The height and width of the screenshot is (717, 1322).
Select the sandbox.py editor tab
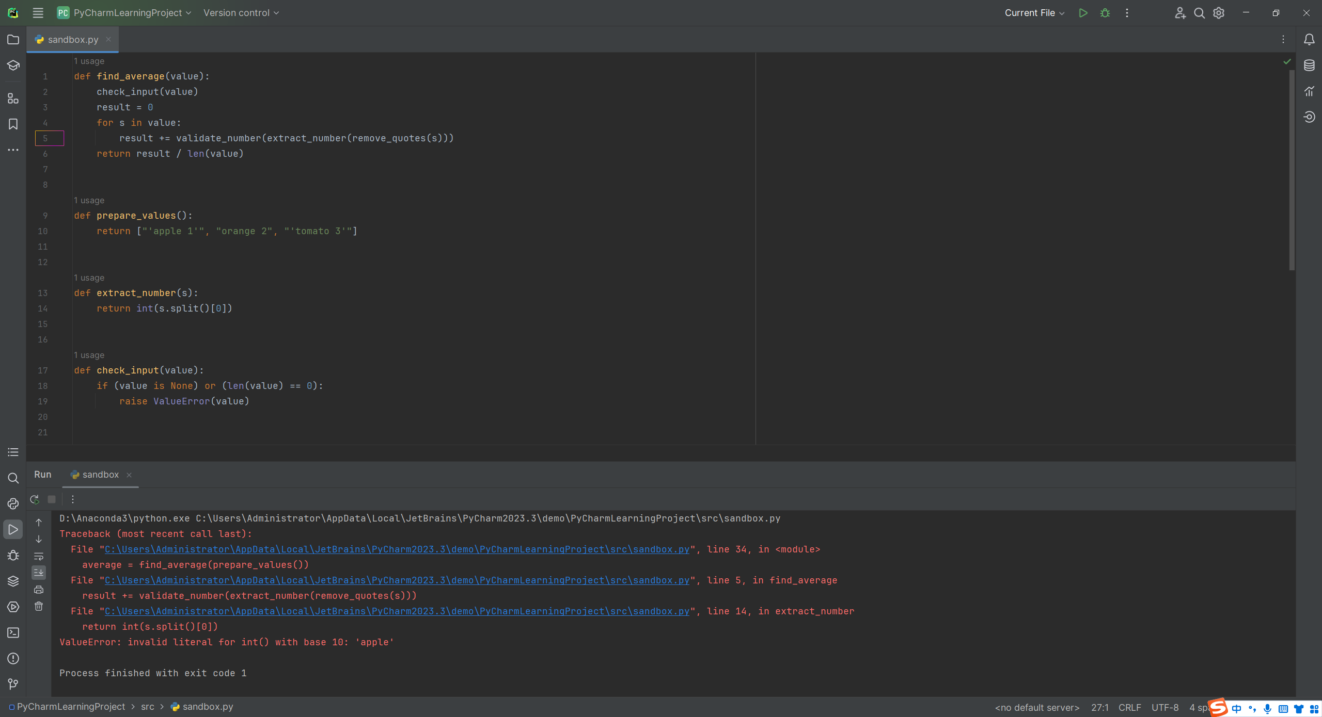(73, 40)
